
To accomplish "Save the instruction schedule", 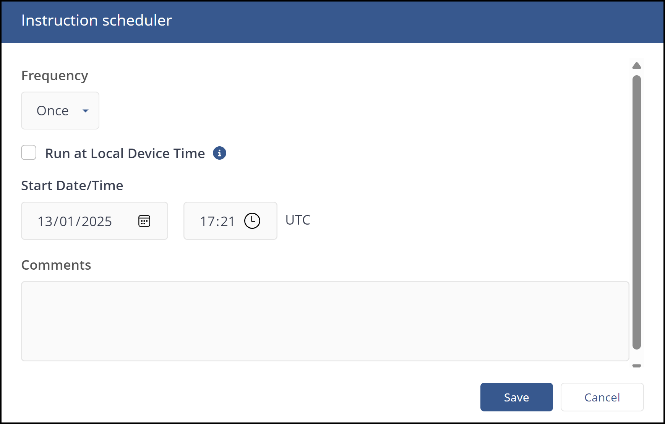I will pyautogui.click(x=516, y=397).
